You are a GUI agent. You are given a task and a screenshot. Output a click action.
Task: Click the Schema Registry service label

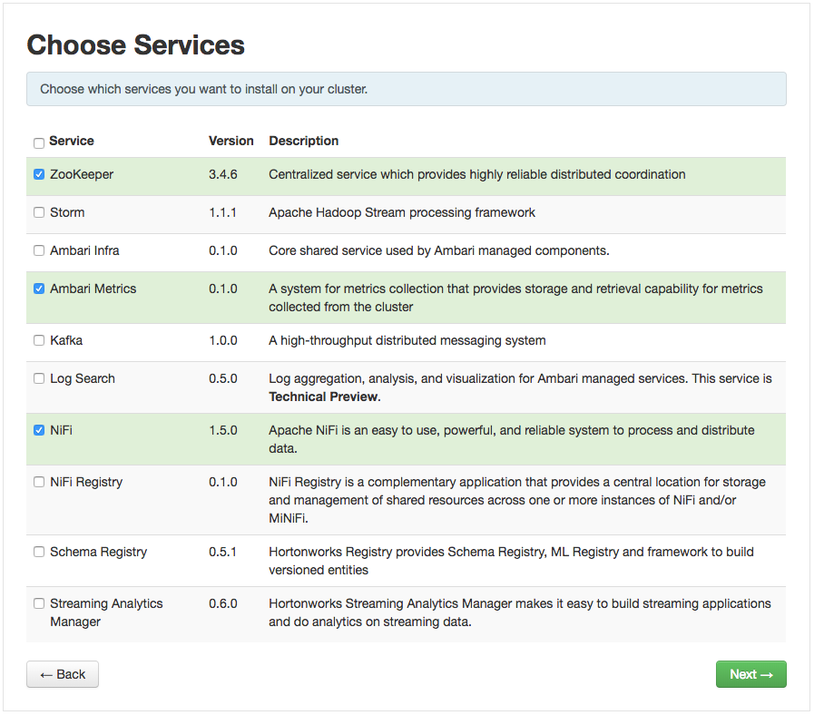point(98,552)
